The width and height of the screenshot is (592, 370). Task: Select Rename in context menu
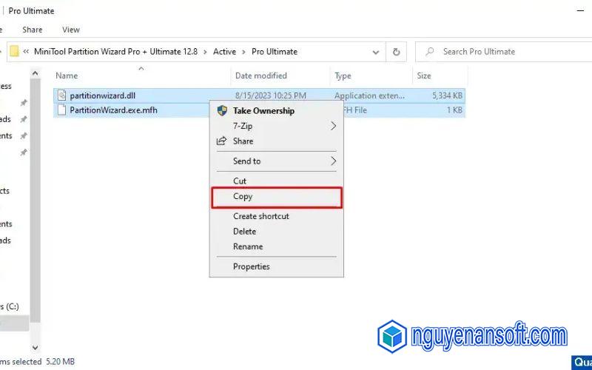pyautogui.click(x=276, y=246)
